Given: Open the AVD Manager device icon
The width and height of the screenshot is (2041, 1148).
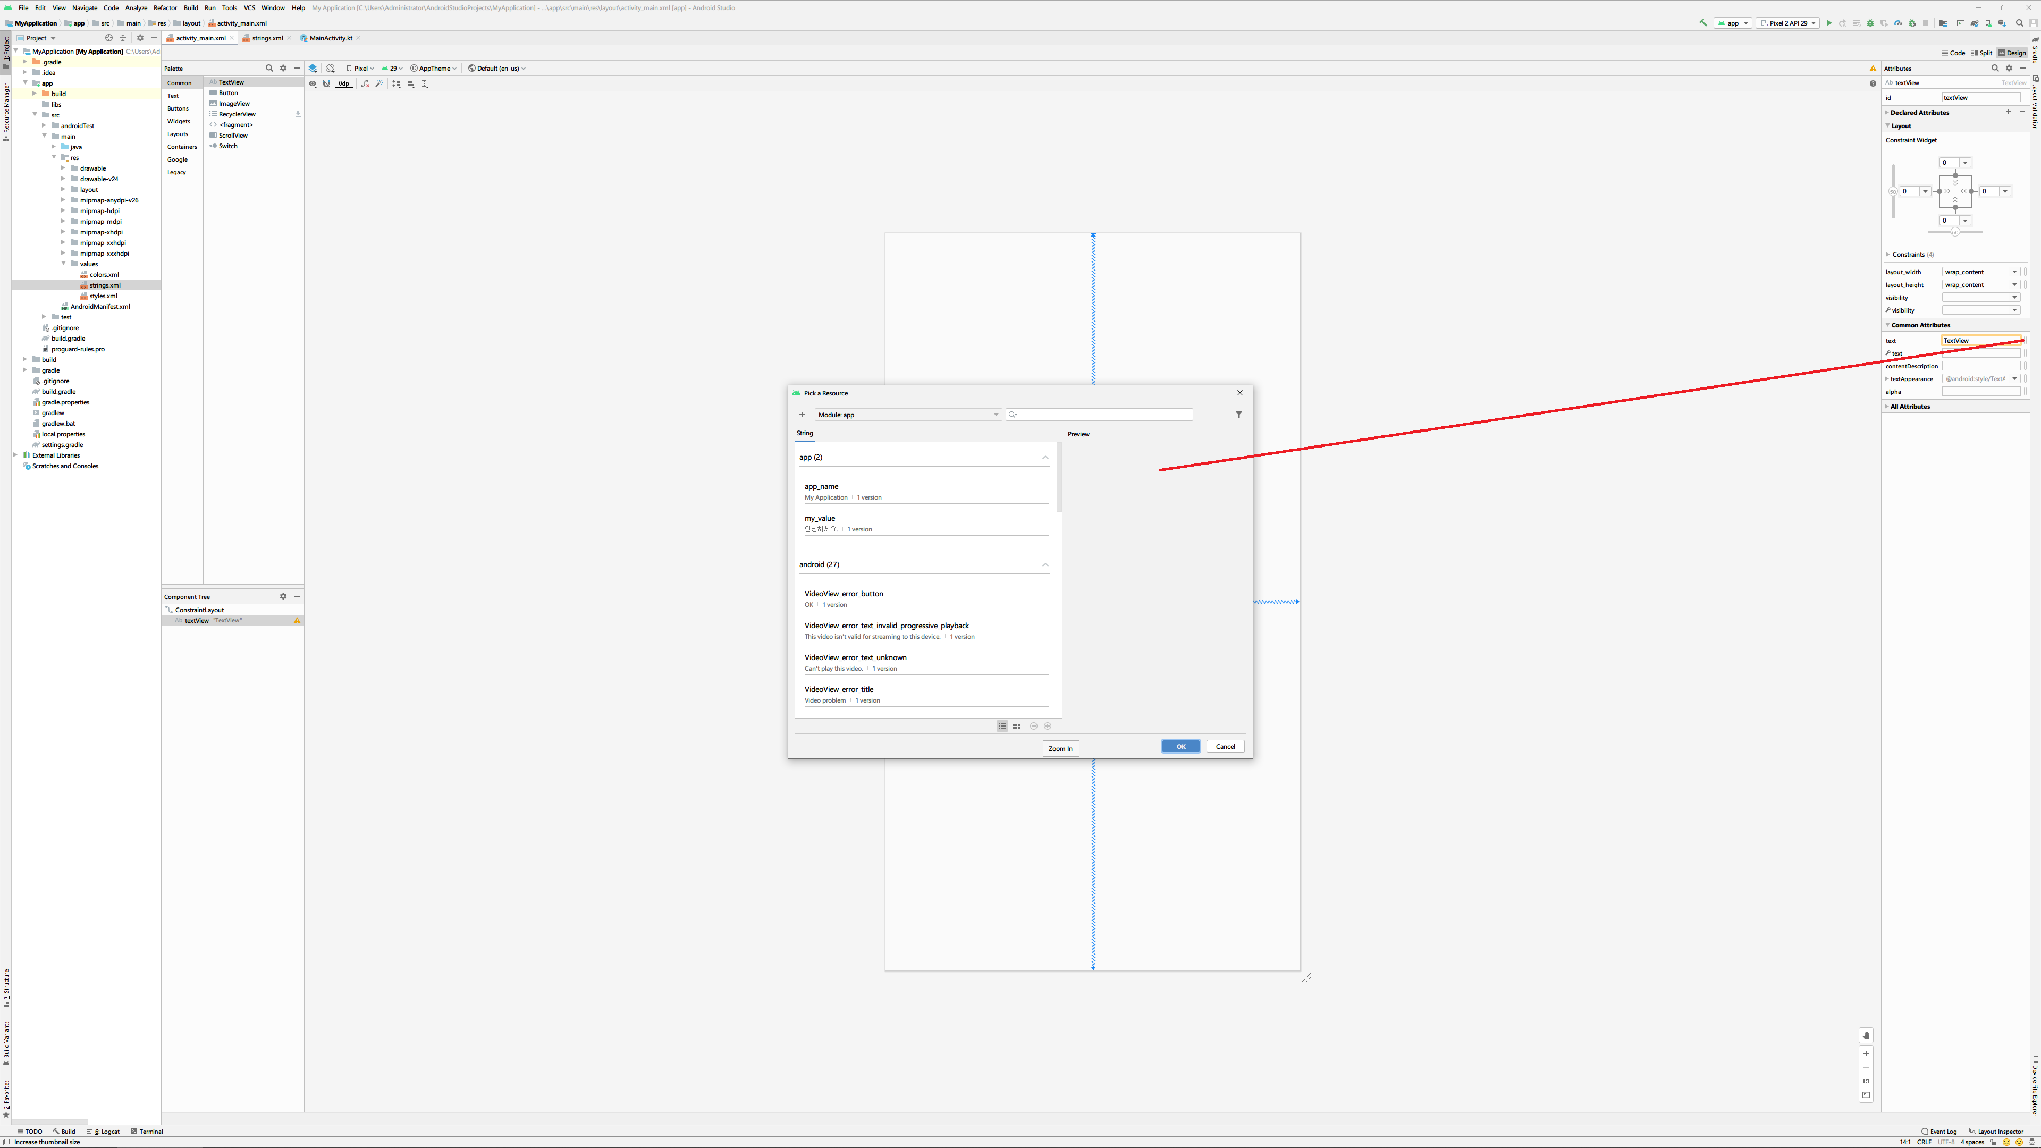Looking at the screenshot, I should [x=1988, y=23].
